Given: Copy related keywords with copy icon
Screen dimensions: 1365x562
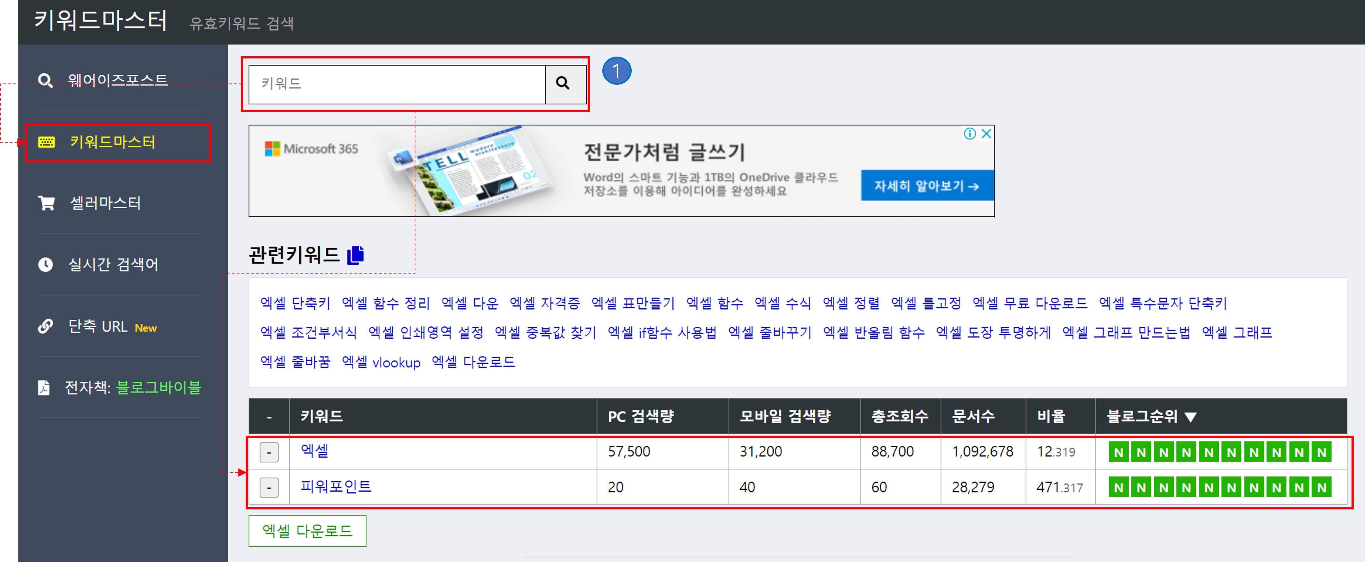Looking at the screenshot, I should [356, 255].
